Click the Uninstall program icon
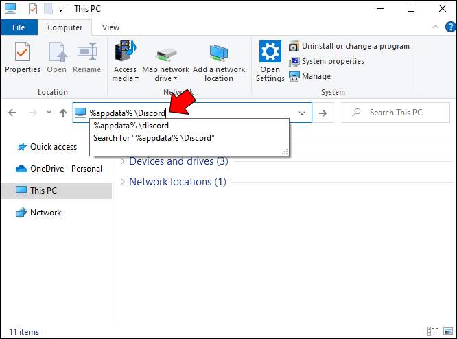457x339 pixels. pyautogui.click(x=294, y=46)
